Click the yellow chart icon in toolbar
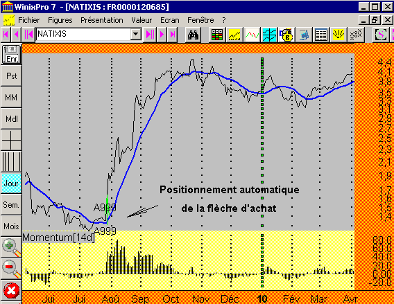This screenshot has height=304, width=394. (234, 35)
